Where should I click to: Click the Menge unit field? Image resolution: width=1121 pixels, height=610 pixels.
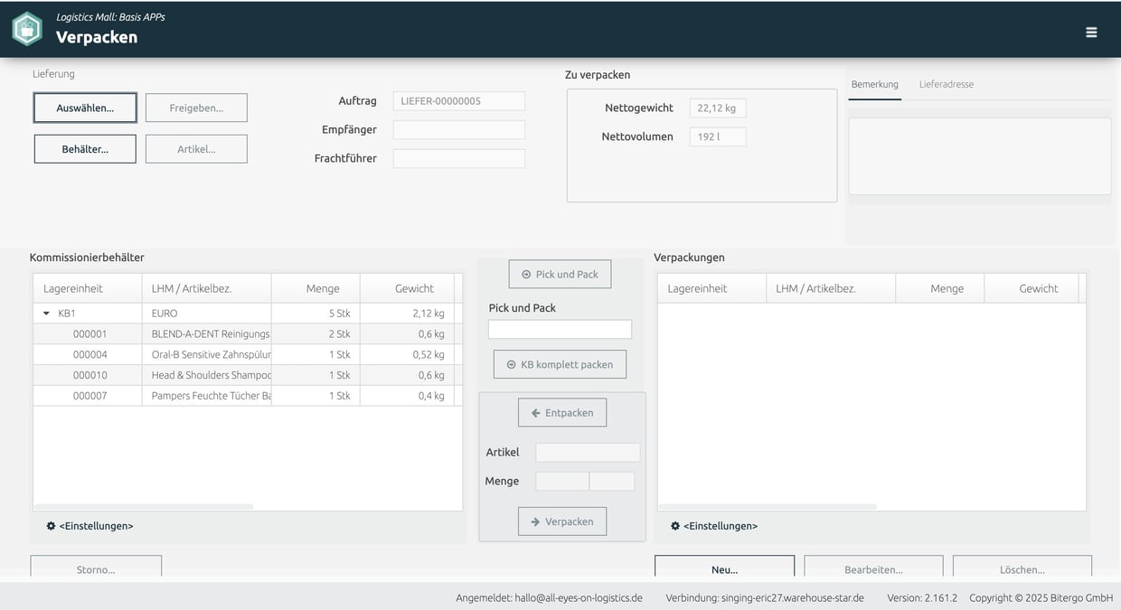(x=612, y=482)
